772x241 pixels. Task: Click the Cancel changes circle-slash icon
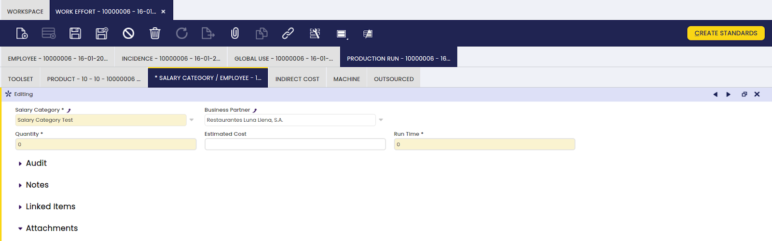[x=128, y=33]
